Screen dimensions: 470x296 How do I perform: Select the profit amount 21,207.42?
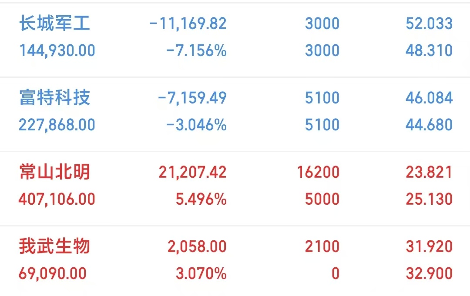coord(193,172)
